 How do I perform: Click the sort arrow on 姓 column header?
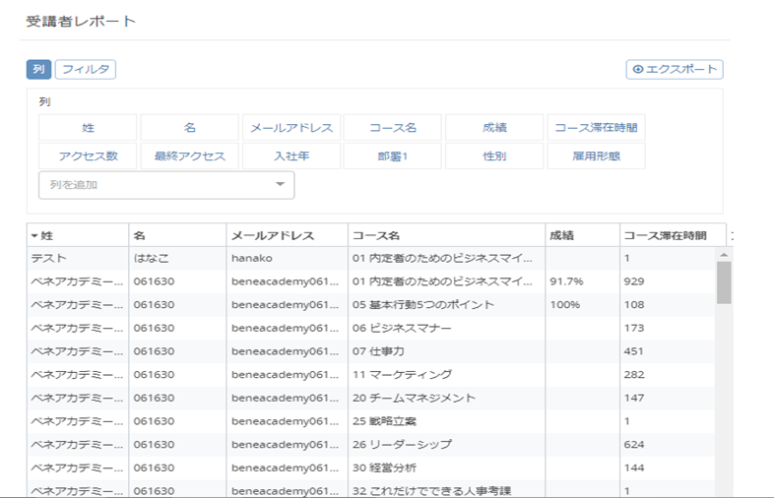click(34, 236)
